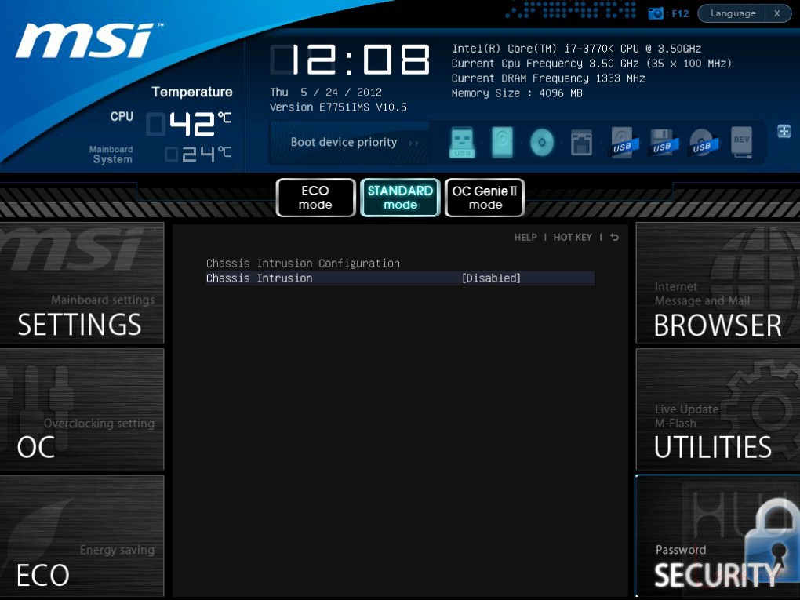
Task: Click the Current Cpu Frequency 3.50 GHz text
Action: tap(591, 64)
